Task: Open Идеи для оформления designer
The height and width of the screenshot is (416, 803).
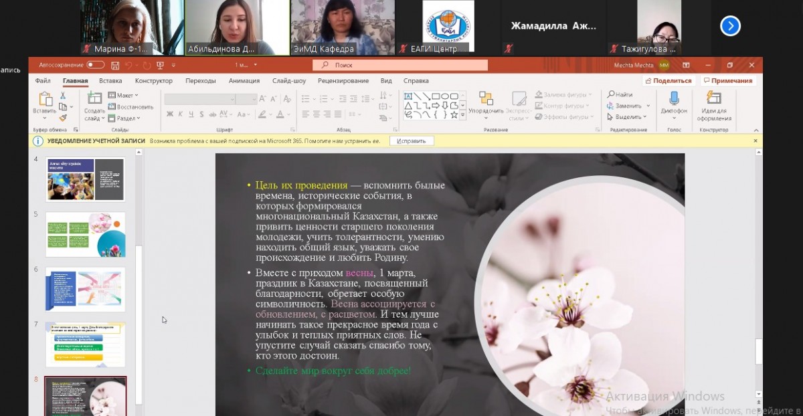Action: [x=714, y=100]
